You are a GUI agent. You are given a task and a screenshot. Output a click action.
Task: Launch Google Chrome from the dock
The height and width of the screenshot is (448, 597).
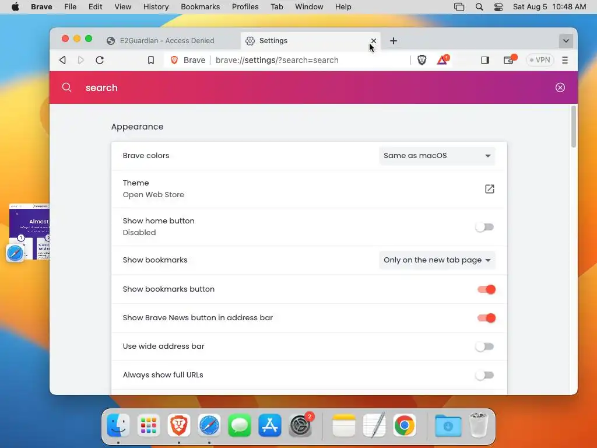405,425
